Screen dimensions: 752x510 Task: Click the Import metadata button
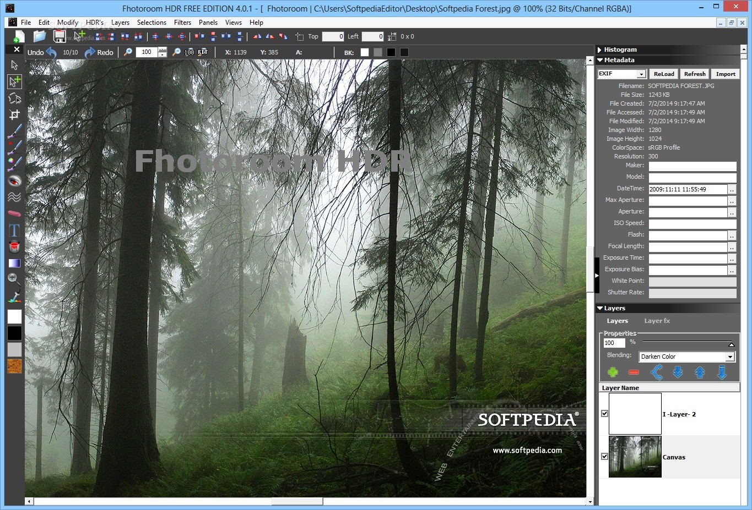[x=726, y=74]
